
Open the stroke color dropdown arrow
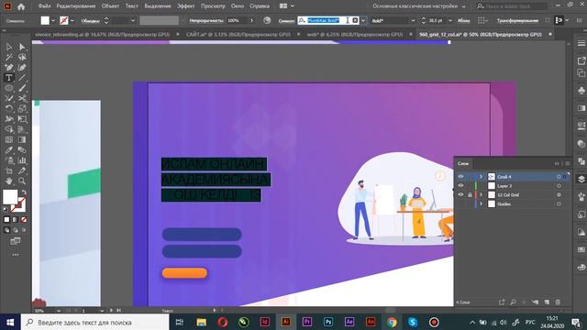coord(72,20)
